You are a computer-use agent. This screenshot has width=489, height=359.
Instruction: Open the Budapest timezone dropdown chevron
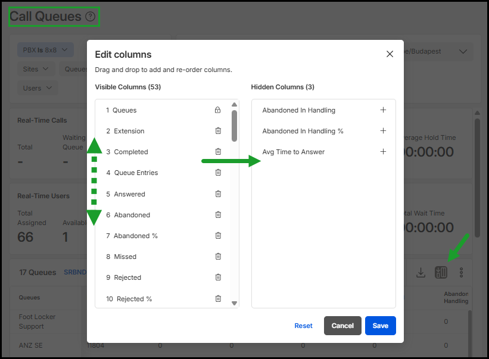463,51
